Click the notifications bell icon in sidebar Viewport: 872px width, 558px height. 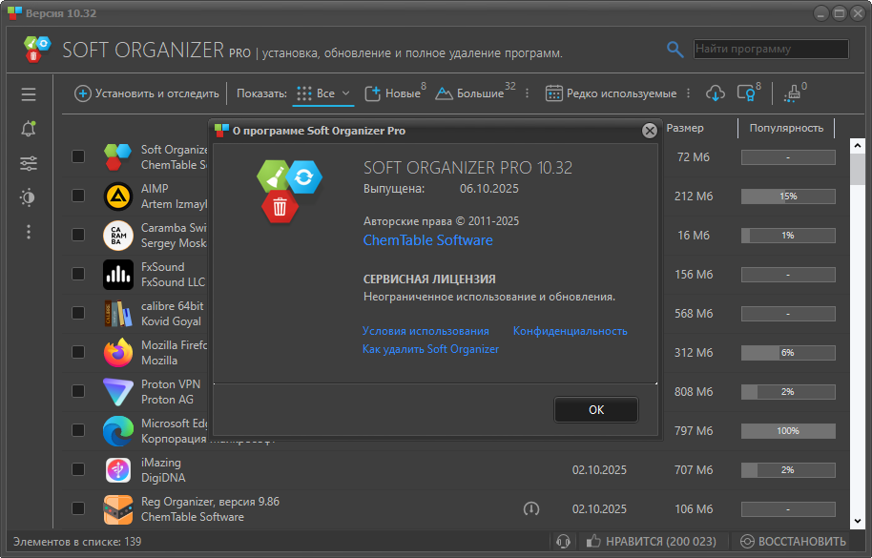29,129
